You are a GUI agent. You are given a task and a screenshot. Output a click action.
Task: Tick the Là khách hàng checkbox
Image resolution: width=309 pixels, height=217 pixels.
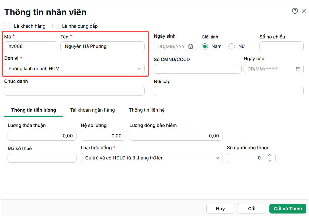point(7,26)
